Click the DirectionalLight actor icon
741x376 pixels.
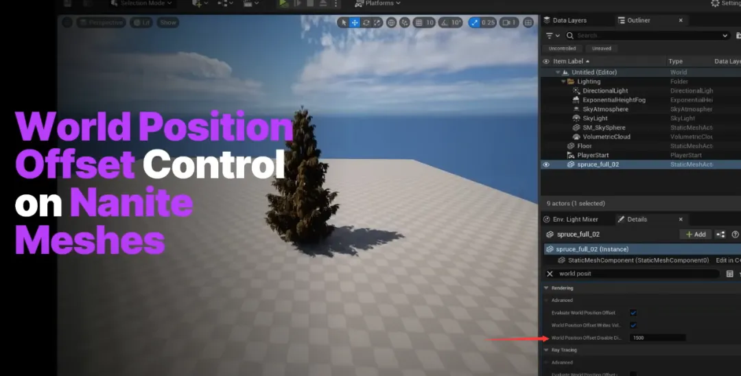(x=576, y=91)
